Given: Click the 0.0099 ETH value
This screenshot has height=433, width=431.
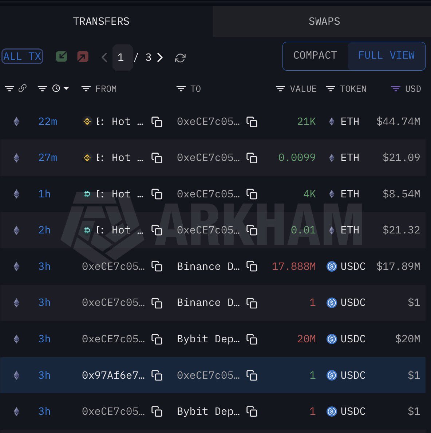Looking at the screenshot, I should (x=297, y=157).
